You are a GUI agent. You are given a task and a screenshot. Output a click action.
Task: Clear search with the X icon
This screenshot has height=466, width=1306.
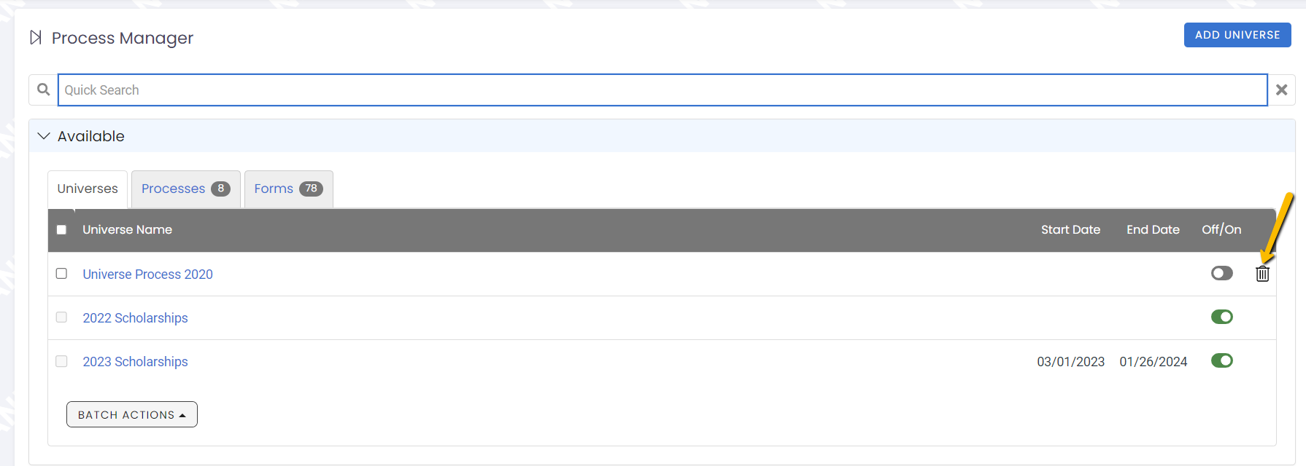[x=1281, y=90]
